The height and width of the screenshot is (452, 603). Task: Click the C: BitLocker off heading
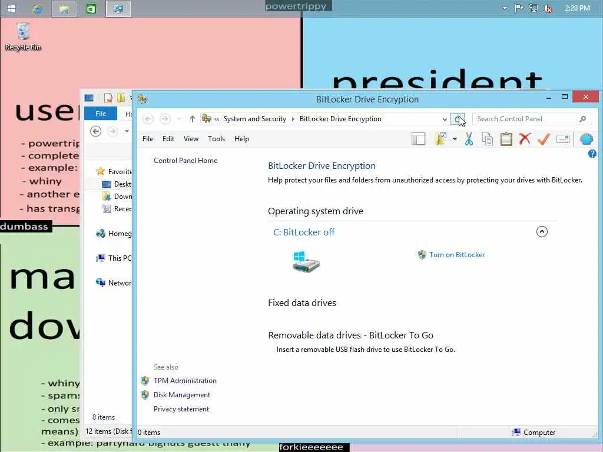click(303, 232)
